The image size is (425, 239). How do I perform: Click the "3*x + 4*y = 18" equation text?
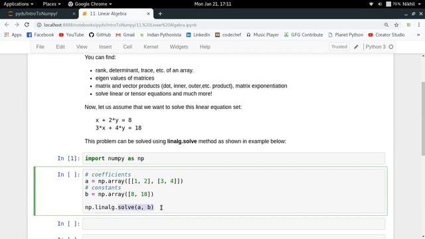tap(118, 128)
